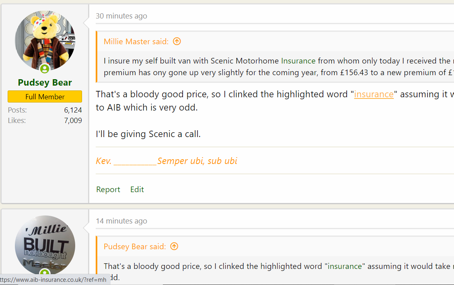This screenshot has height=285, width=454.
Task: Click up-arrow icon beside "Millie Master said"
Action: point(177,41)
